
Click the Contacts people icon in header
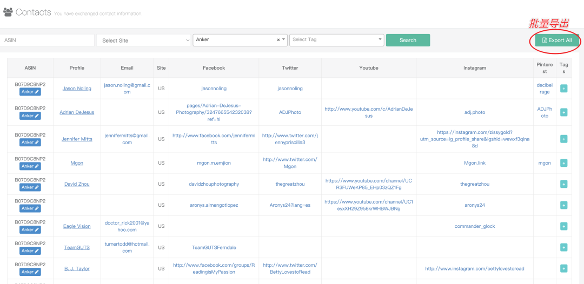pos(8,12)
